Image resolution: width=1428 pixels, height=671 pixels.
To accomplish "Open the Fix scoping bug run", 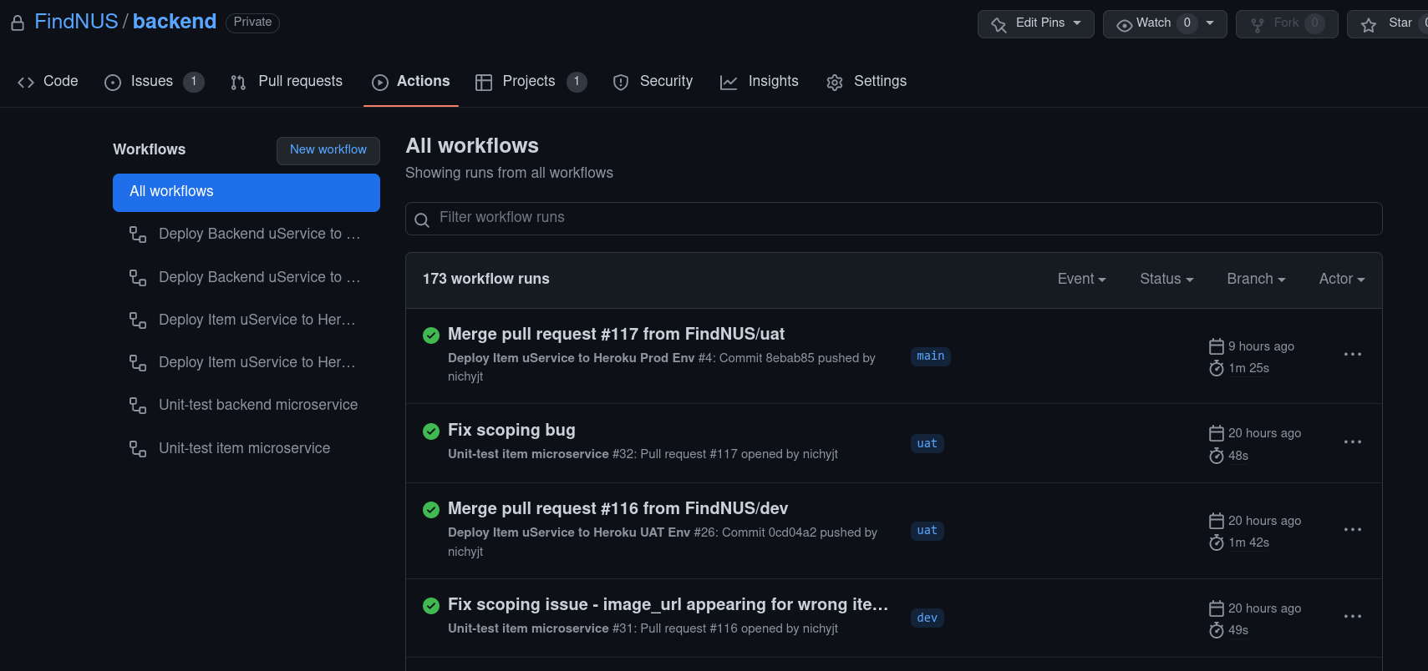I will click(511, 430).
